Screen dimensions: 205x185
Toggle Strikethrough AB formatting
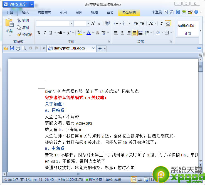point(60,33)
